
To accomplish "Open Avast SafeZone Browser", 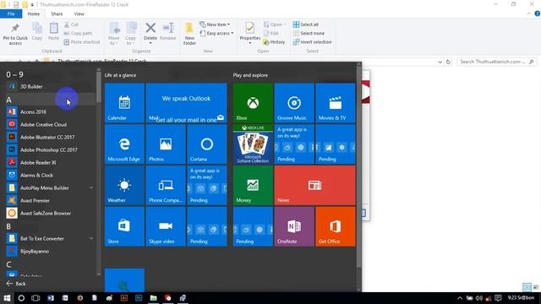I will [x=50, y=214].
